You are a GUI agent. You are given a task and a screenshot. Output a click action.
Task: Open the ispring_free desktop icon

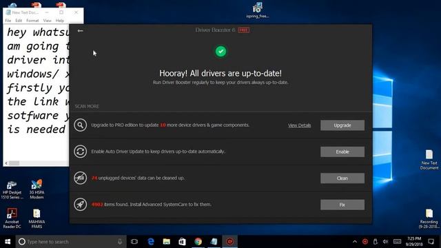pyautogui.click(x=258, y=10)
